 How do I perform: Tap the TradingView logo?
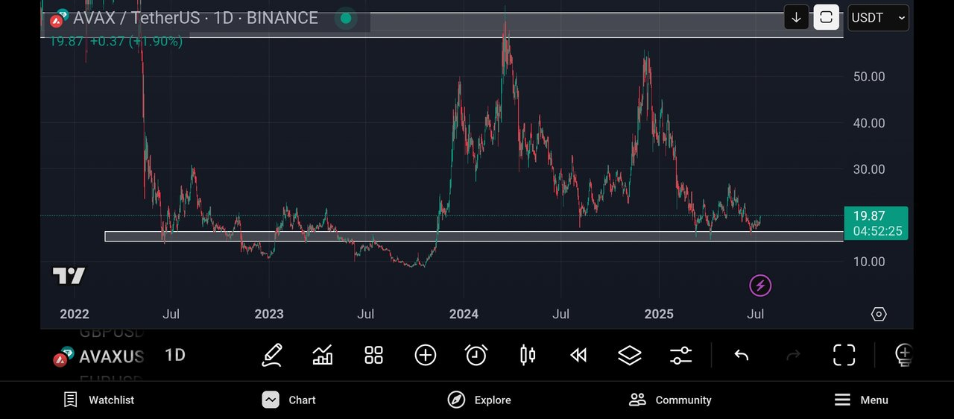pos(69,276)
